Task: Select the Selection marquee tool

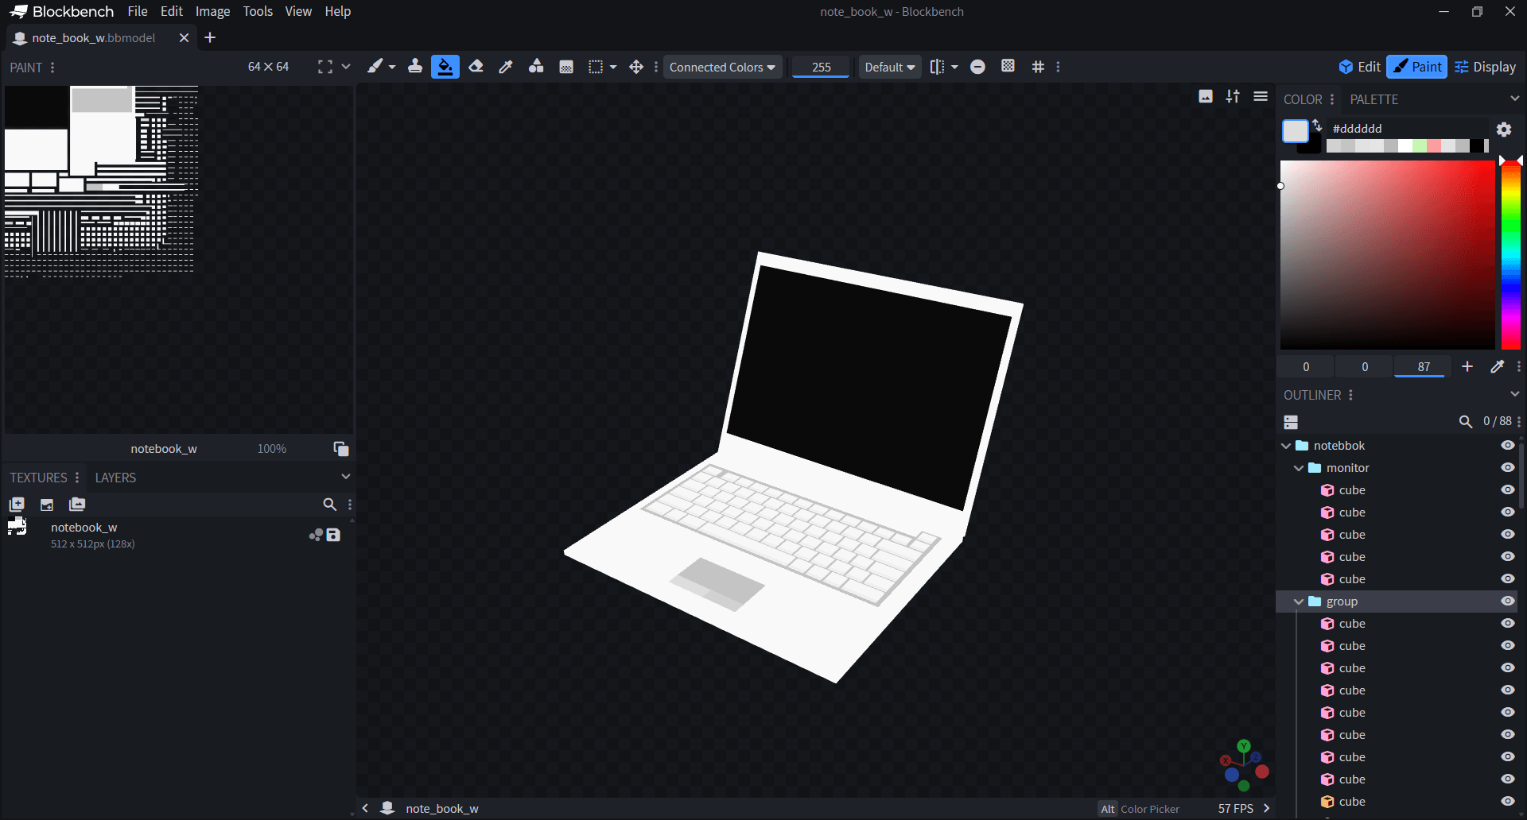Action: tap(596, 67)
